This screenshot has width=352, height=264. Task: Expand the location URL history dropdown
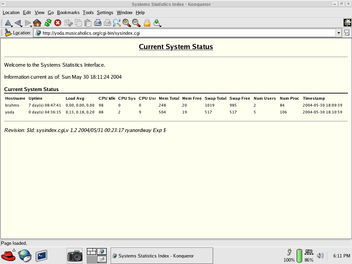(x=339, y=33)
